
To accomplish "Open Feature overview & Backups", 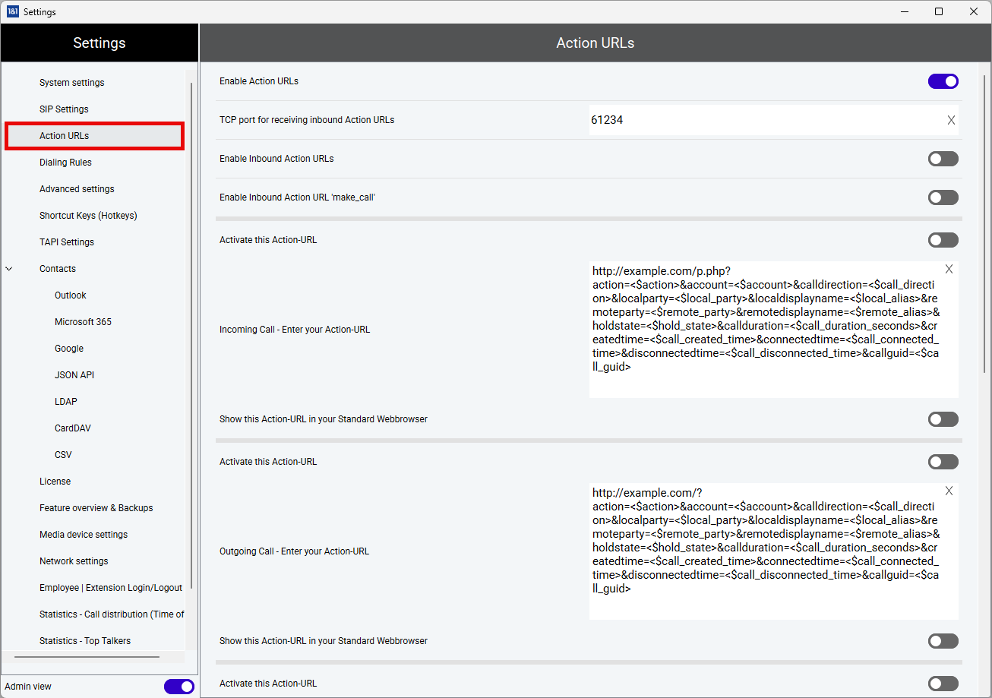I will tap(96, 508).
